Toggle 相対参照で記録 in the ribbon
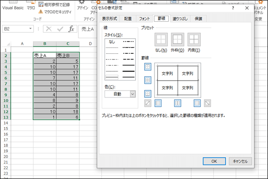 [x=54, y=4]
